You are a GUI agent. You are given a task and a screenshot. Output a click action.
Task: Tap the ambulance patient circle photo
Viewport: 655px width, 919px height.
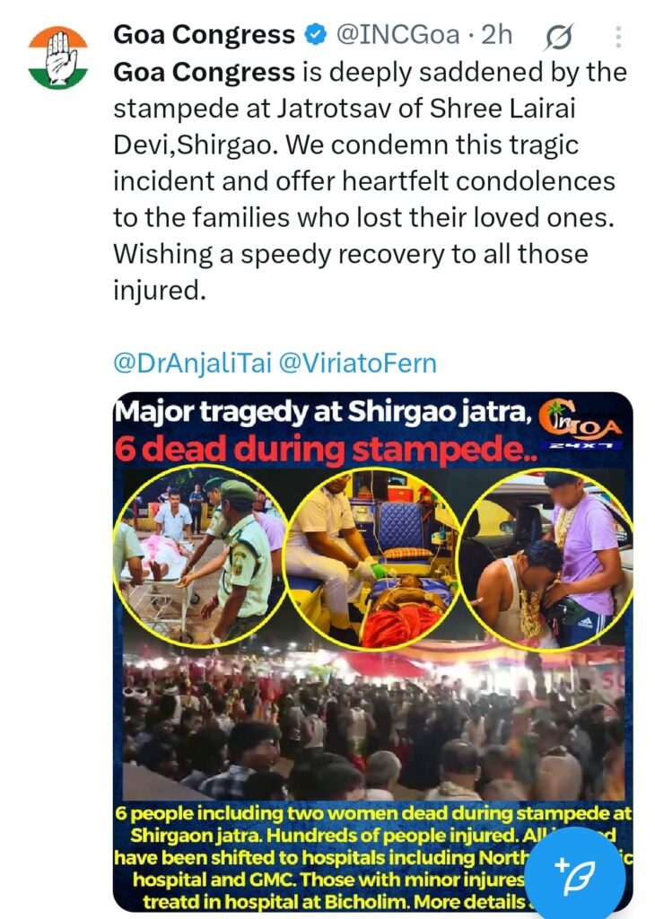click(372, 560)
